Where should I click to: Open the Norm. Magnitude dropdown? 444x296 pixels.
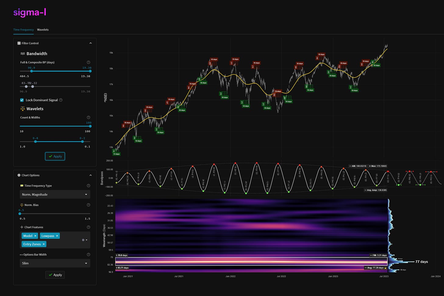(55, 194)
